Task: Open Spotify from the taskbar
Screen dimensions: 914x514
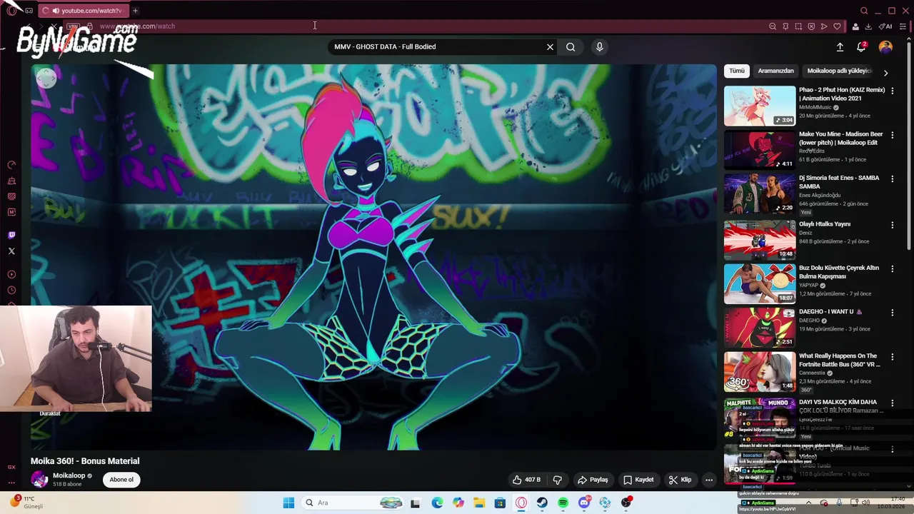Action: click(x=563, y=503)
